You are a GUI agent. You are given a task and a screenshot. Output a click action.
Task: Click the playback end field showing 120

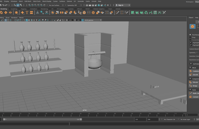coord(140,119)
